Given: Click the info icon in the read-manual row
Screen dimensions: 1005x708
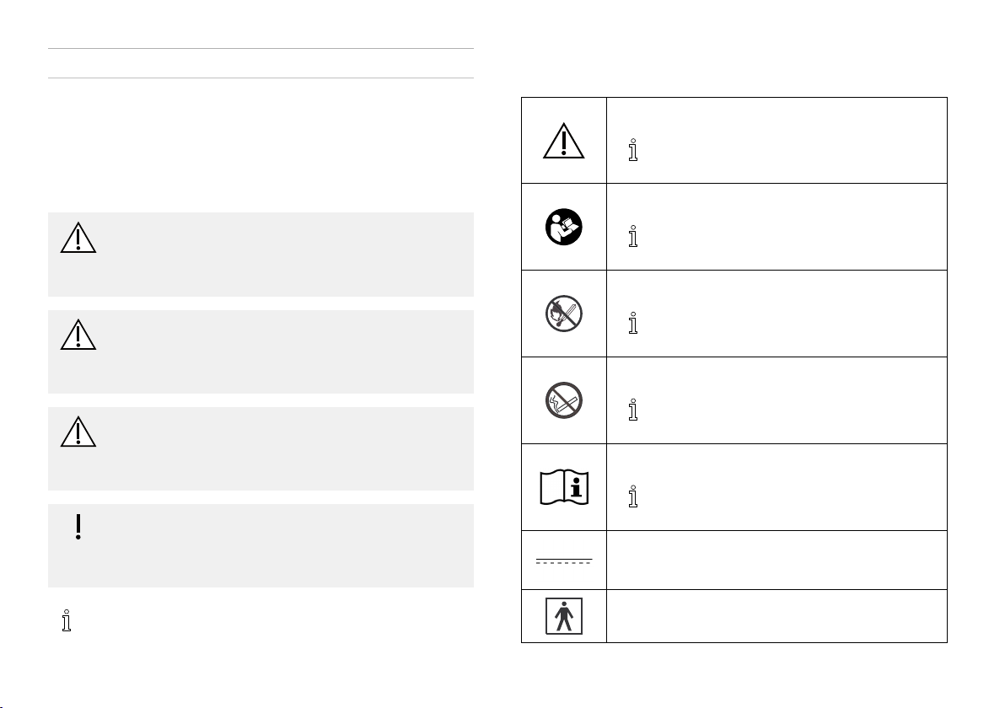Looking at the screenshot, I should click(x=633, y=236).
